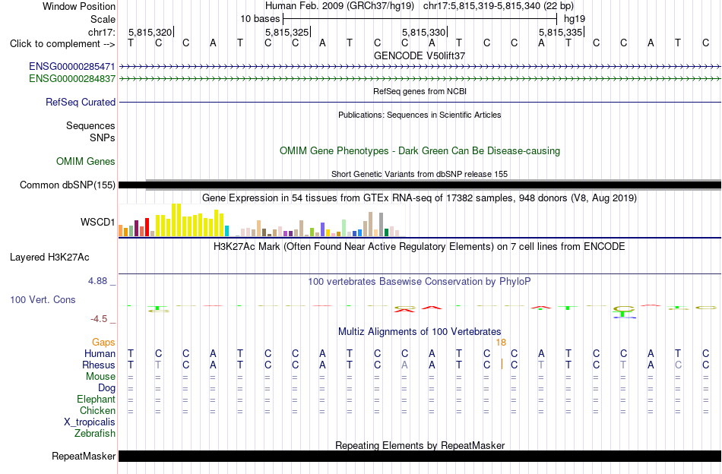
Task: Click the WSCD1 GTEx gene label
Action: click(x=97, y=223)
